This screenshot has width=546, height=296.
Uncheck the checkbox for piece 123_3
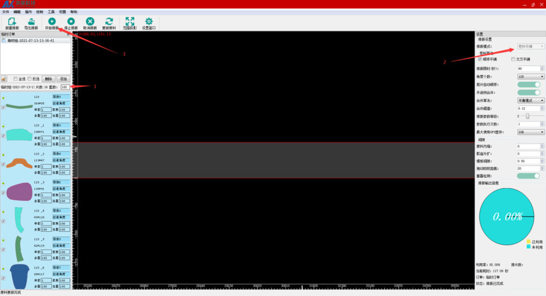point(3,193)
